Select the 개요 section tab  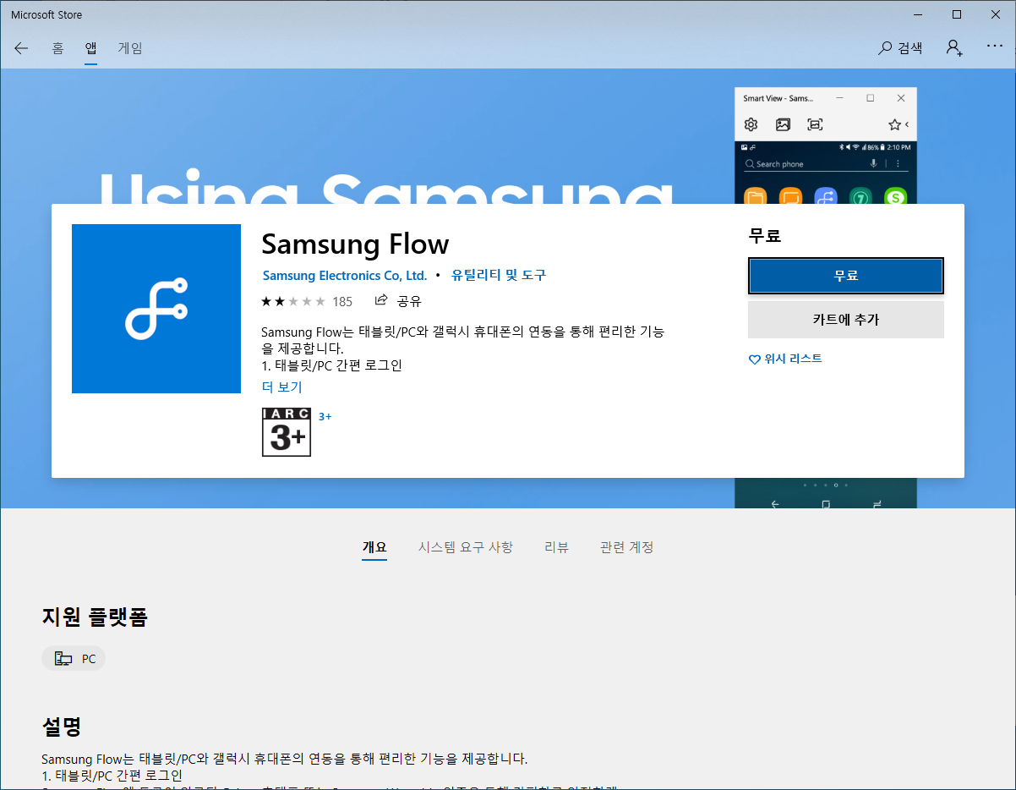(374, 547)
